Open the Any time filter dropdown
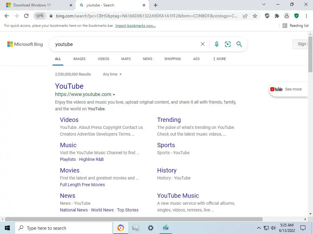Viewport: 313px width, 234px height. pyautogui.click(x=112, y=74)
